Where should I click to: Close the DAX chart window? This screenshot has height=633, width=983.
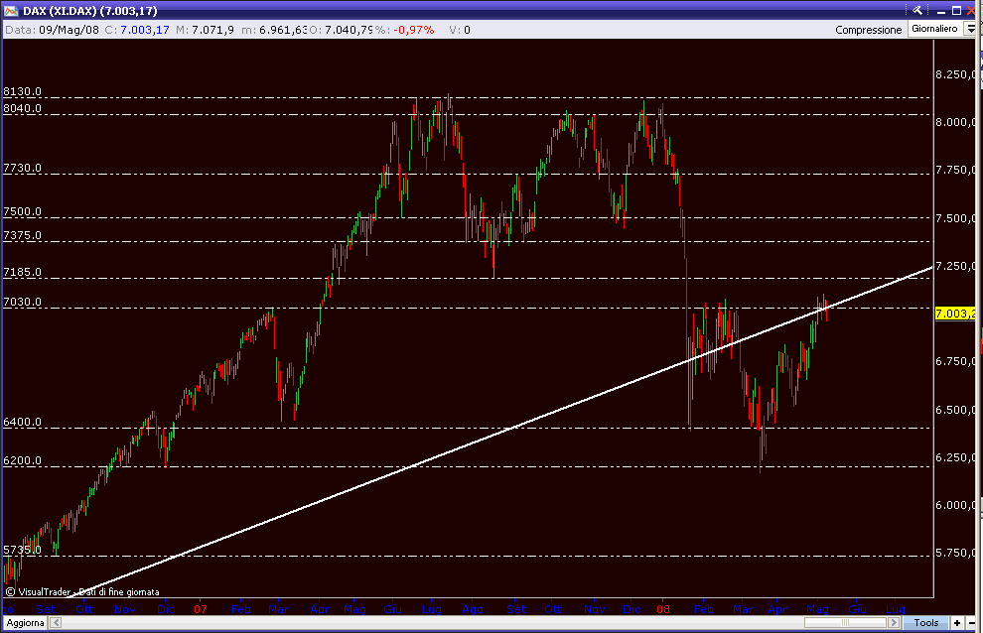coord(972,10)
